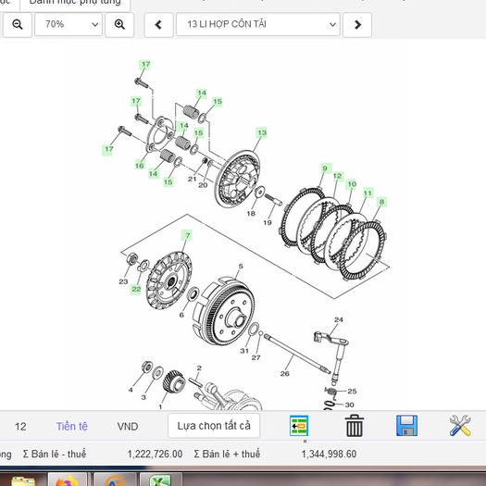Select part number 3 in the diagram
The image size is (486, 486).
pyautogui.click(x=143, y=397)
